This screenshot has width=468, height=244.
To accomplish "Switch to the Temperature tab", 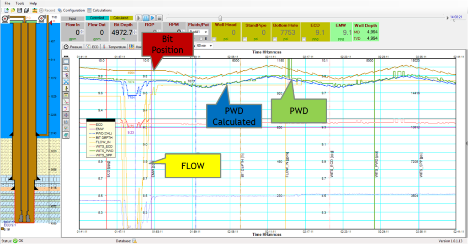I will click(117, 47).
